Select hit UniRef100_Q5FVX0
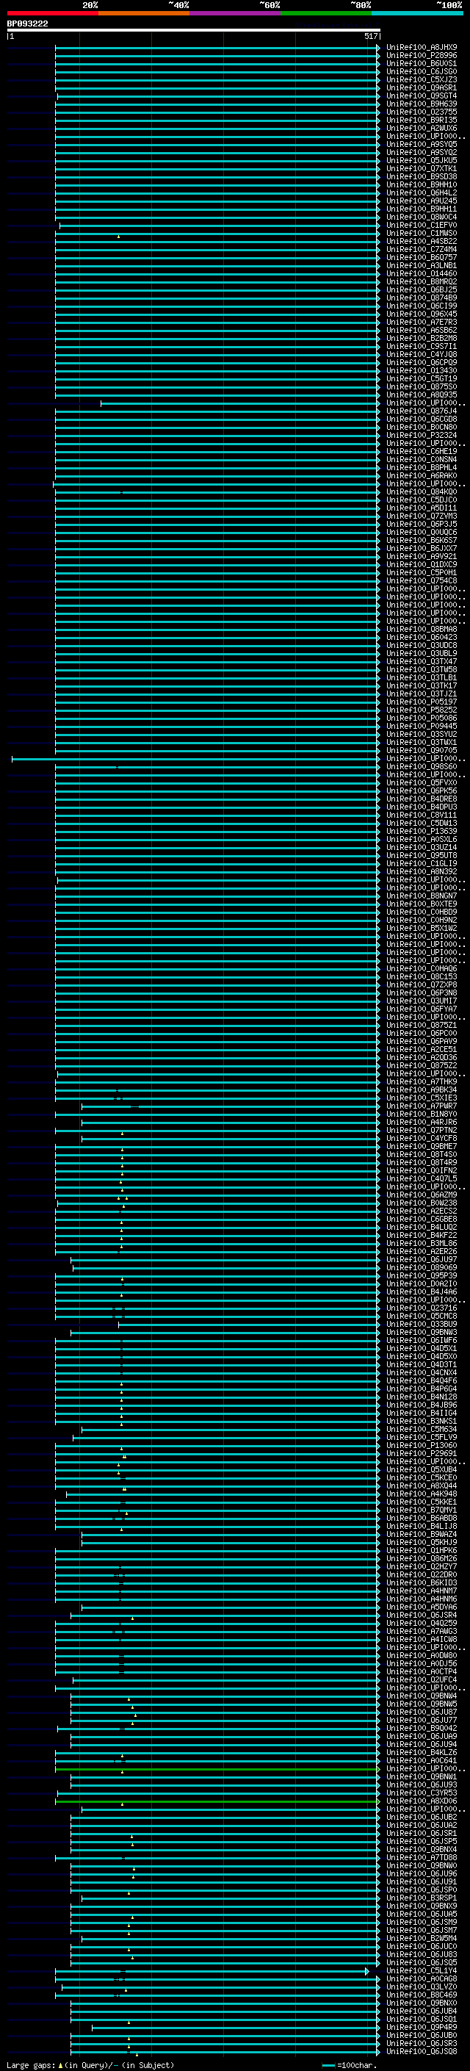The height and width of the screenshot is (2071, 470). (422, 782)
